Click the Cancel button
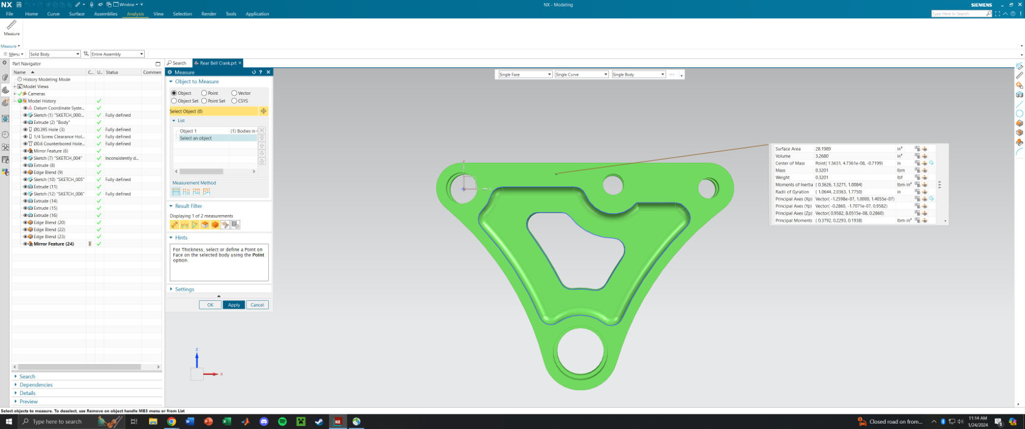Image resolution: width=1025 pixels, height=429 pixels. point(257,305)
